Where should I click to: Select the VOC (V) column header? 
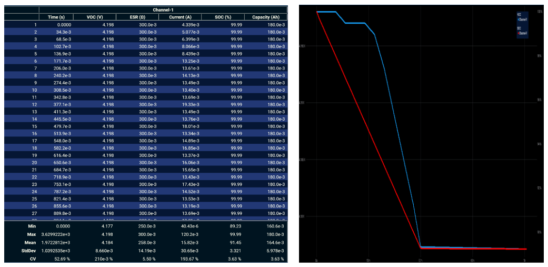(x=95, y=17)
